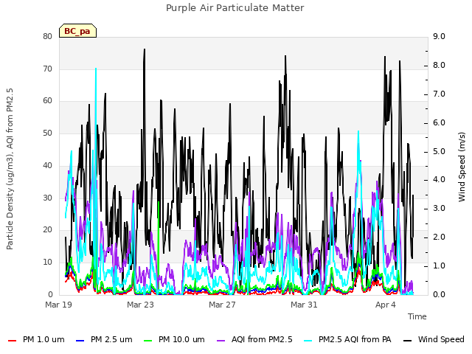Toggle Wind Speed legend entry
Image resolution: width=472 pixels, height=354 pixels.
coord(434,339)
